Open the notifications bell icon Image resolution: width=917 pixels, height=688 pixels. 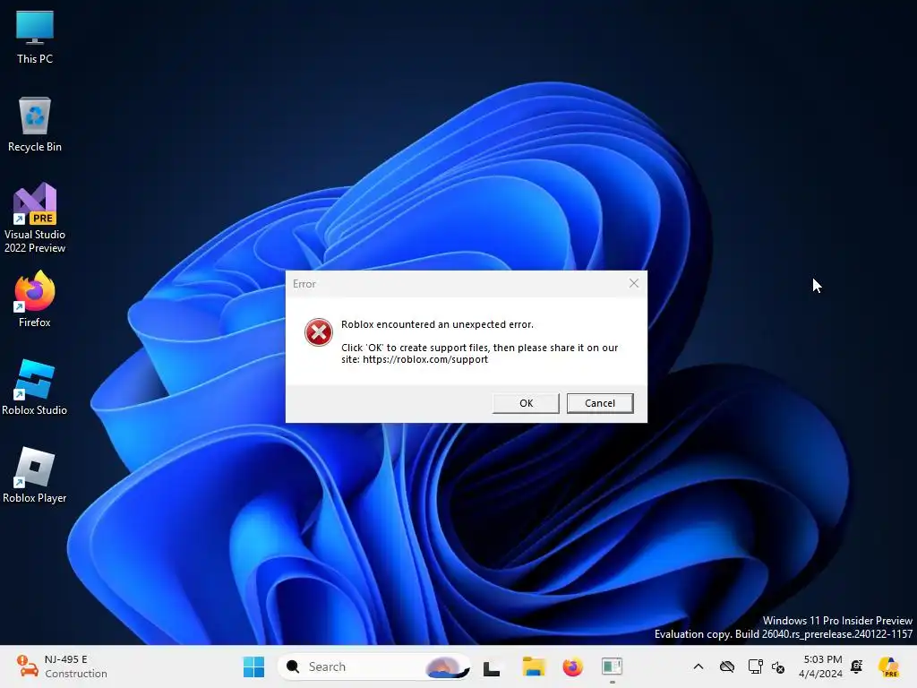point(857,666)
